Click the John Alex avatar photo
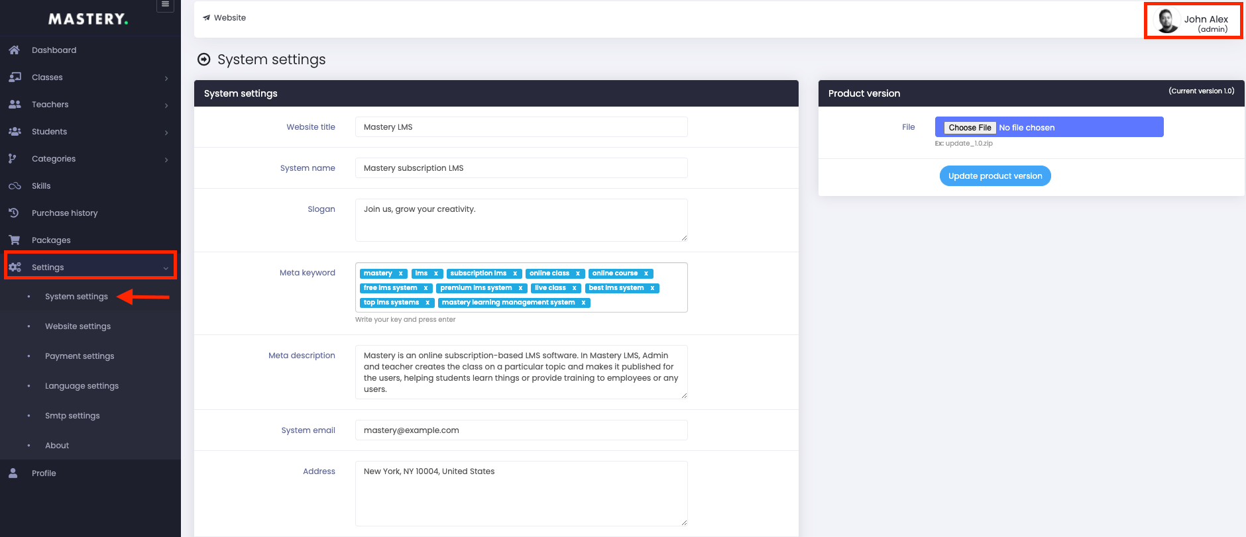 click(x=1166, y=21)
